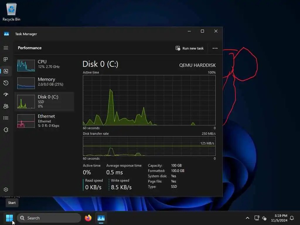Image resolution: width=300 pixels, height=225 pixels.
Task: Click the Task Manager app icon in title bar
Action: [x=6, y=34]
